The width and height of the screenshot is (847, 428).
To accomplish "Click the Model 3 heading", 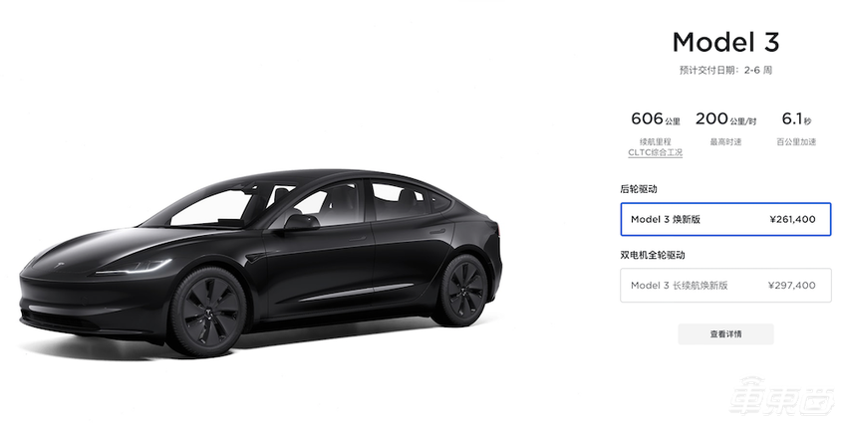I will pyautogui.click(x=725, y=42).
